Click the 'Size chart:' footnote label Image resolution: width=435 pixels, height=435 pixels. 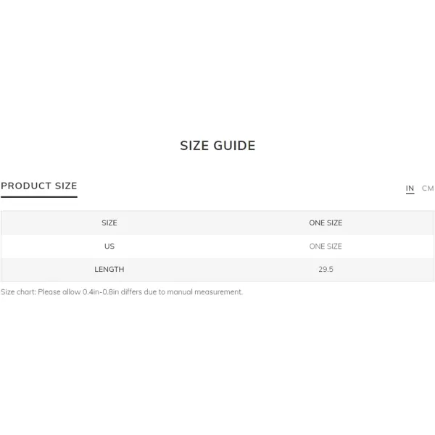18,292
